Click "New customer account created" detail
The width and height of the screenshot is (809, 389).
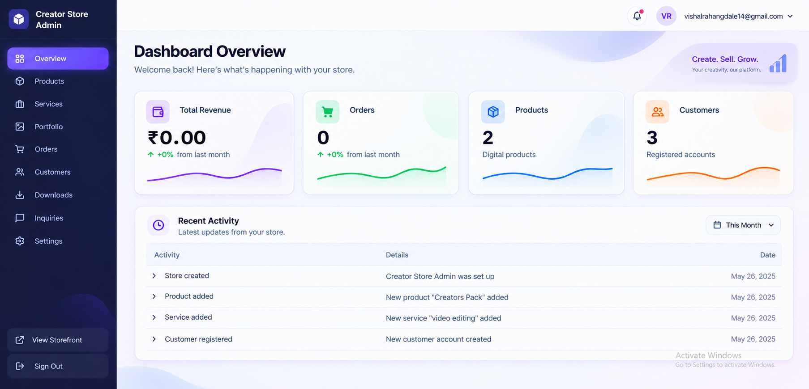pos(439,339)
